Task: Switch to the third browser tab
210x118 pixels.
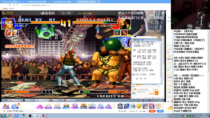Action: pos(63,2)
